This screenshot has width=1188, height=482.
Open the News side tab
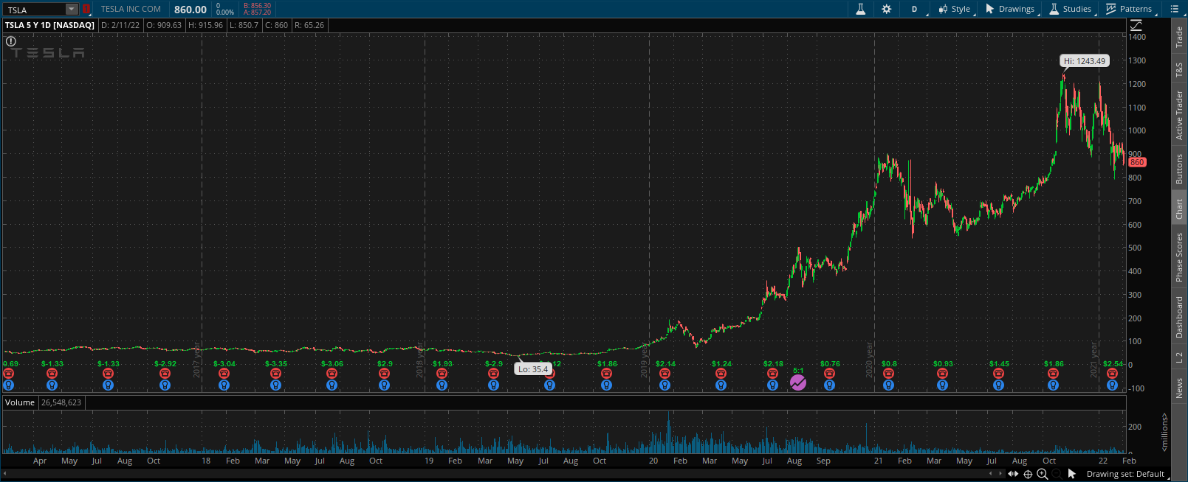coord(1179,388)
